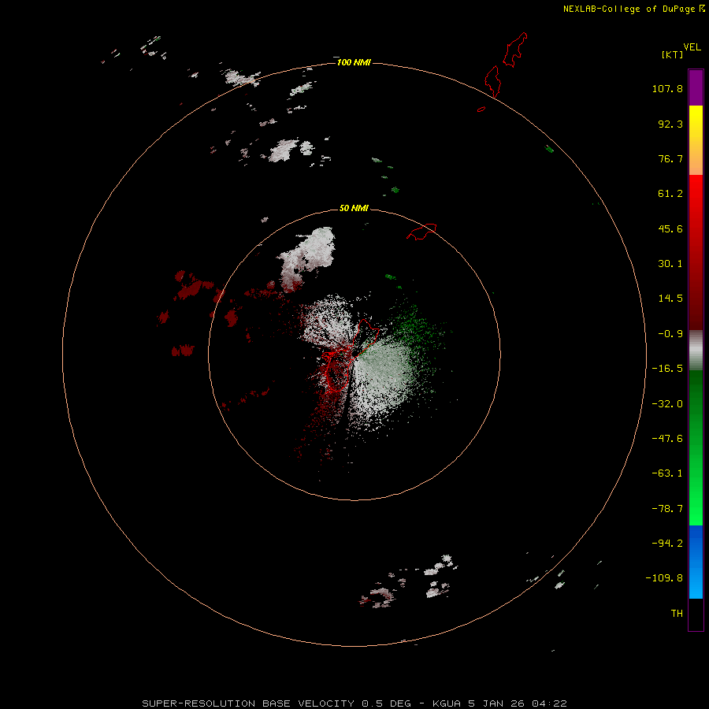
Task: Click the -0.9 legend value
Action: (x=670, y=334)
